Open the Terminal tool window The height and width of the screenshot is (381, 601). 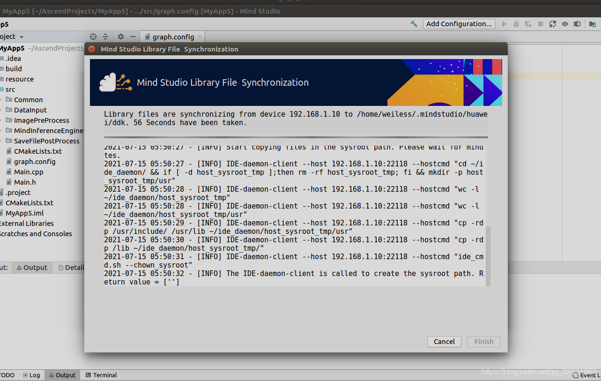coord(101,375)
